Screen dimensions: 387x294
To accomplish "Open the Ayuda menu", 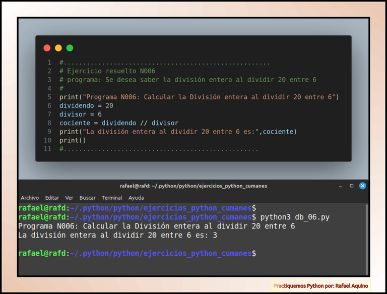I will (136, 198).
